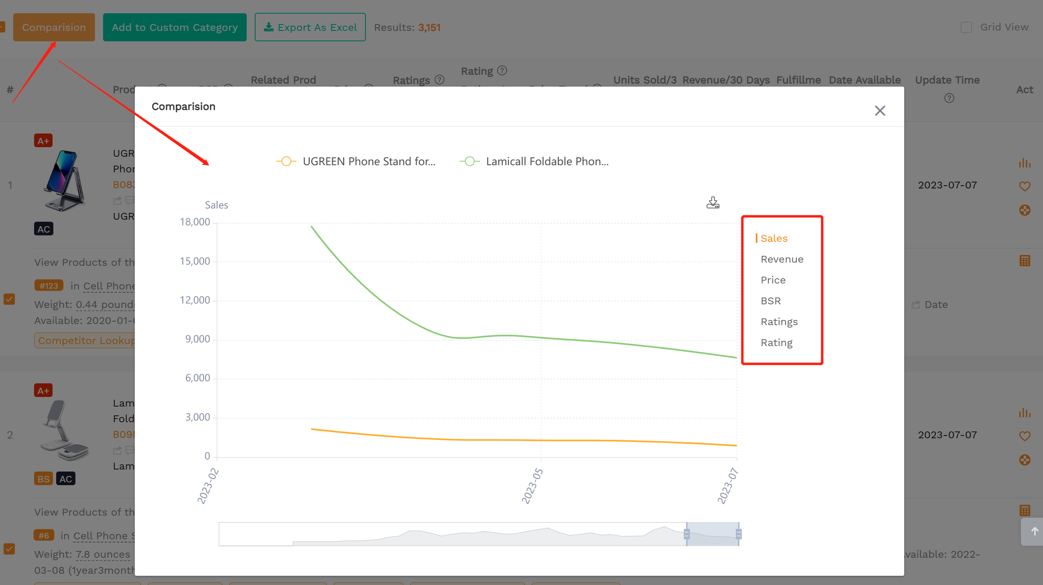Switch chart to Rating
Image resolution: width=1043 pixels, height=585 pixels.
point(776,343)
